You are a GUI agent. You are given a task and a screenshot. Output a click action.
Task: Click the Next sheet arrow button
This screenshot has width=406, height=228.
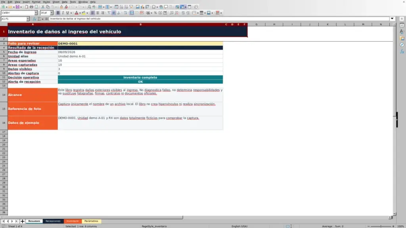pos(12,221)
